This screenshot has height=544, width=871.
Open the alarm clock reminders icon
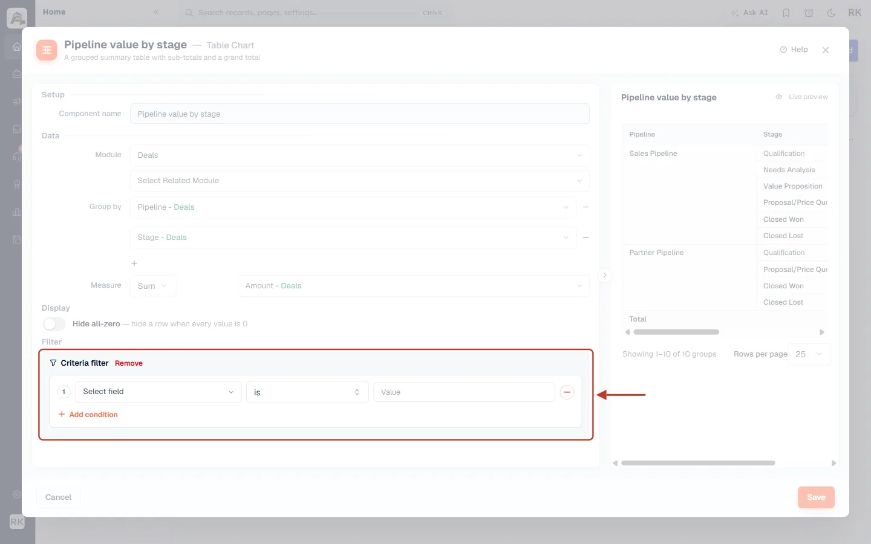[809, 13]
